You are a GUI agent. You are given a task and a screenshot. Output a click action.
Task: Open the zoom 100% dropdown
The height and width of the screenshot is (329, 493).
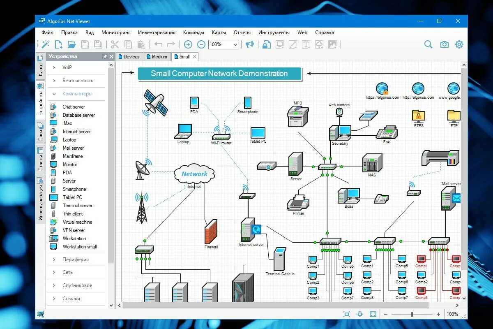click(235, 44)
